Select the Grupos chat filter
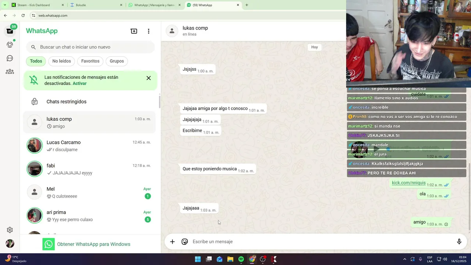Viewport: 471px width, 265px height. pos(117,61)
